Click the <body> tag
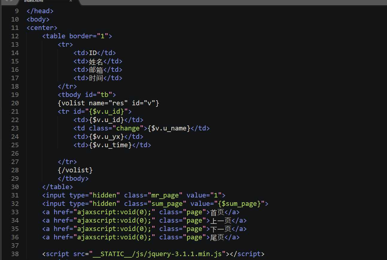Image resolution: width=387 pixels, height=260 pixels. 38,19
